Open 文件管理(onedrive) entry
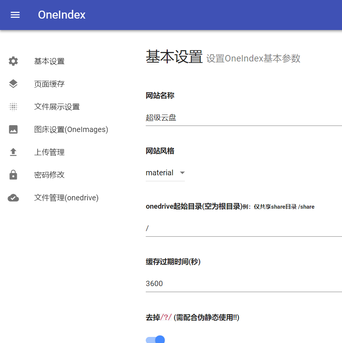 point(66,198)
